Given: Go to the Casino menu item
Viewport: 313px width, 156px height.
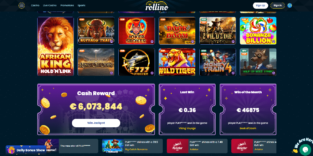Looking at the screenshot, I should pyautogui.click(x=35, y=5).
